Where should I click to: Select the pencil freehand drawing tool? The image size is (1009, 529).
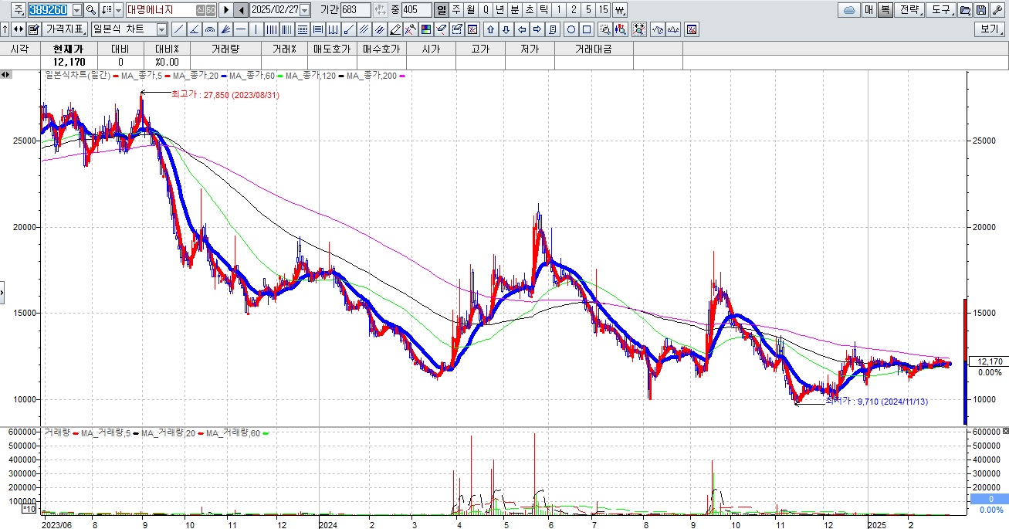coord(394,29)
